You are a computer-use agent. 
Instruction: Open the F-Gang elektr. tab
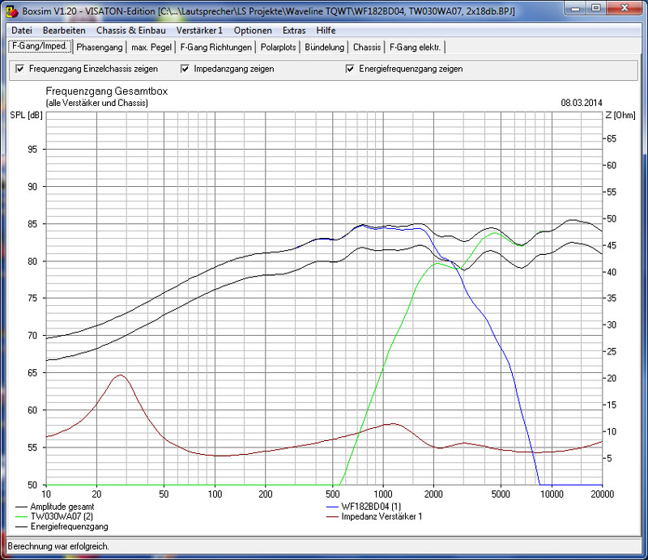(416, 48)
